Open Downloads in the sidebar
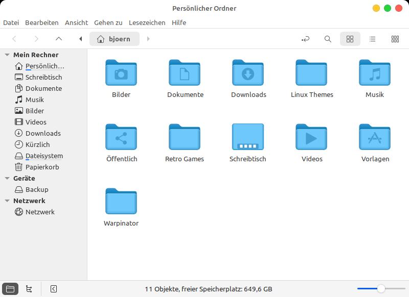Viewport: 409px width, 297px height. 43,133
